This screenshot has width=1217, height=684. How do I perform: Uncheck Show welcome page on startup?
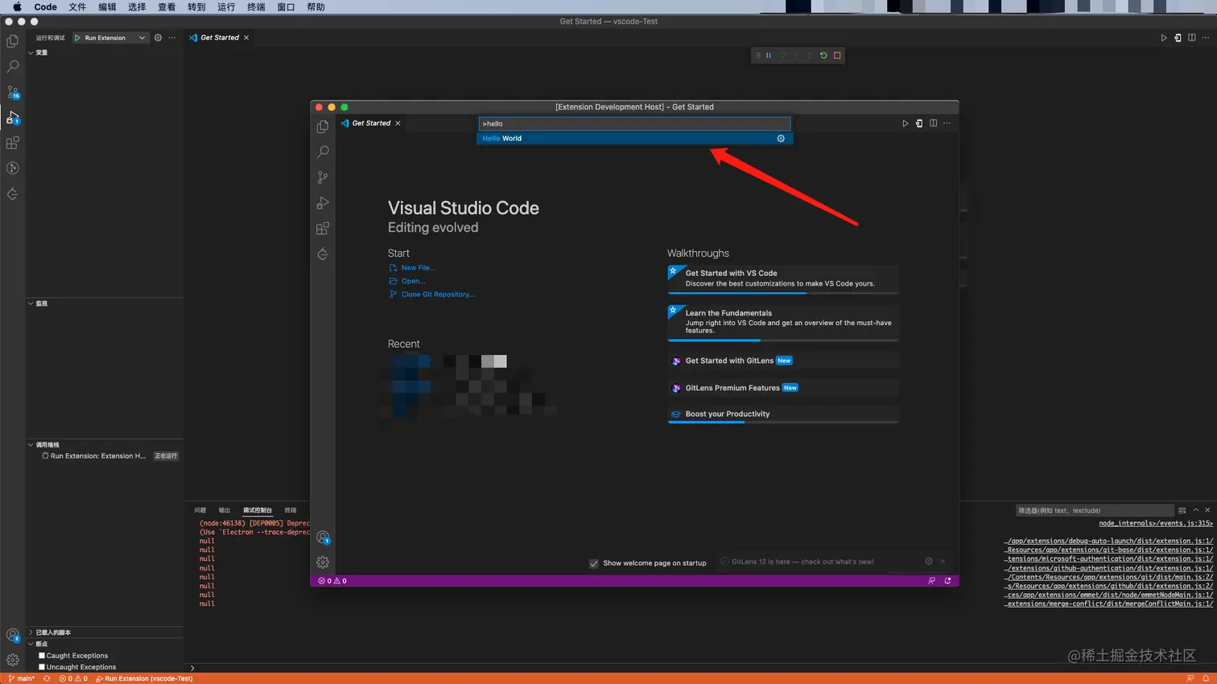pos(594,563)
